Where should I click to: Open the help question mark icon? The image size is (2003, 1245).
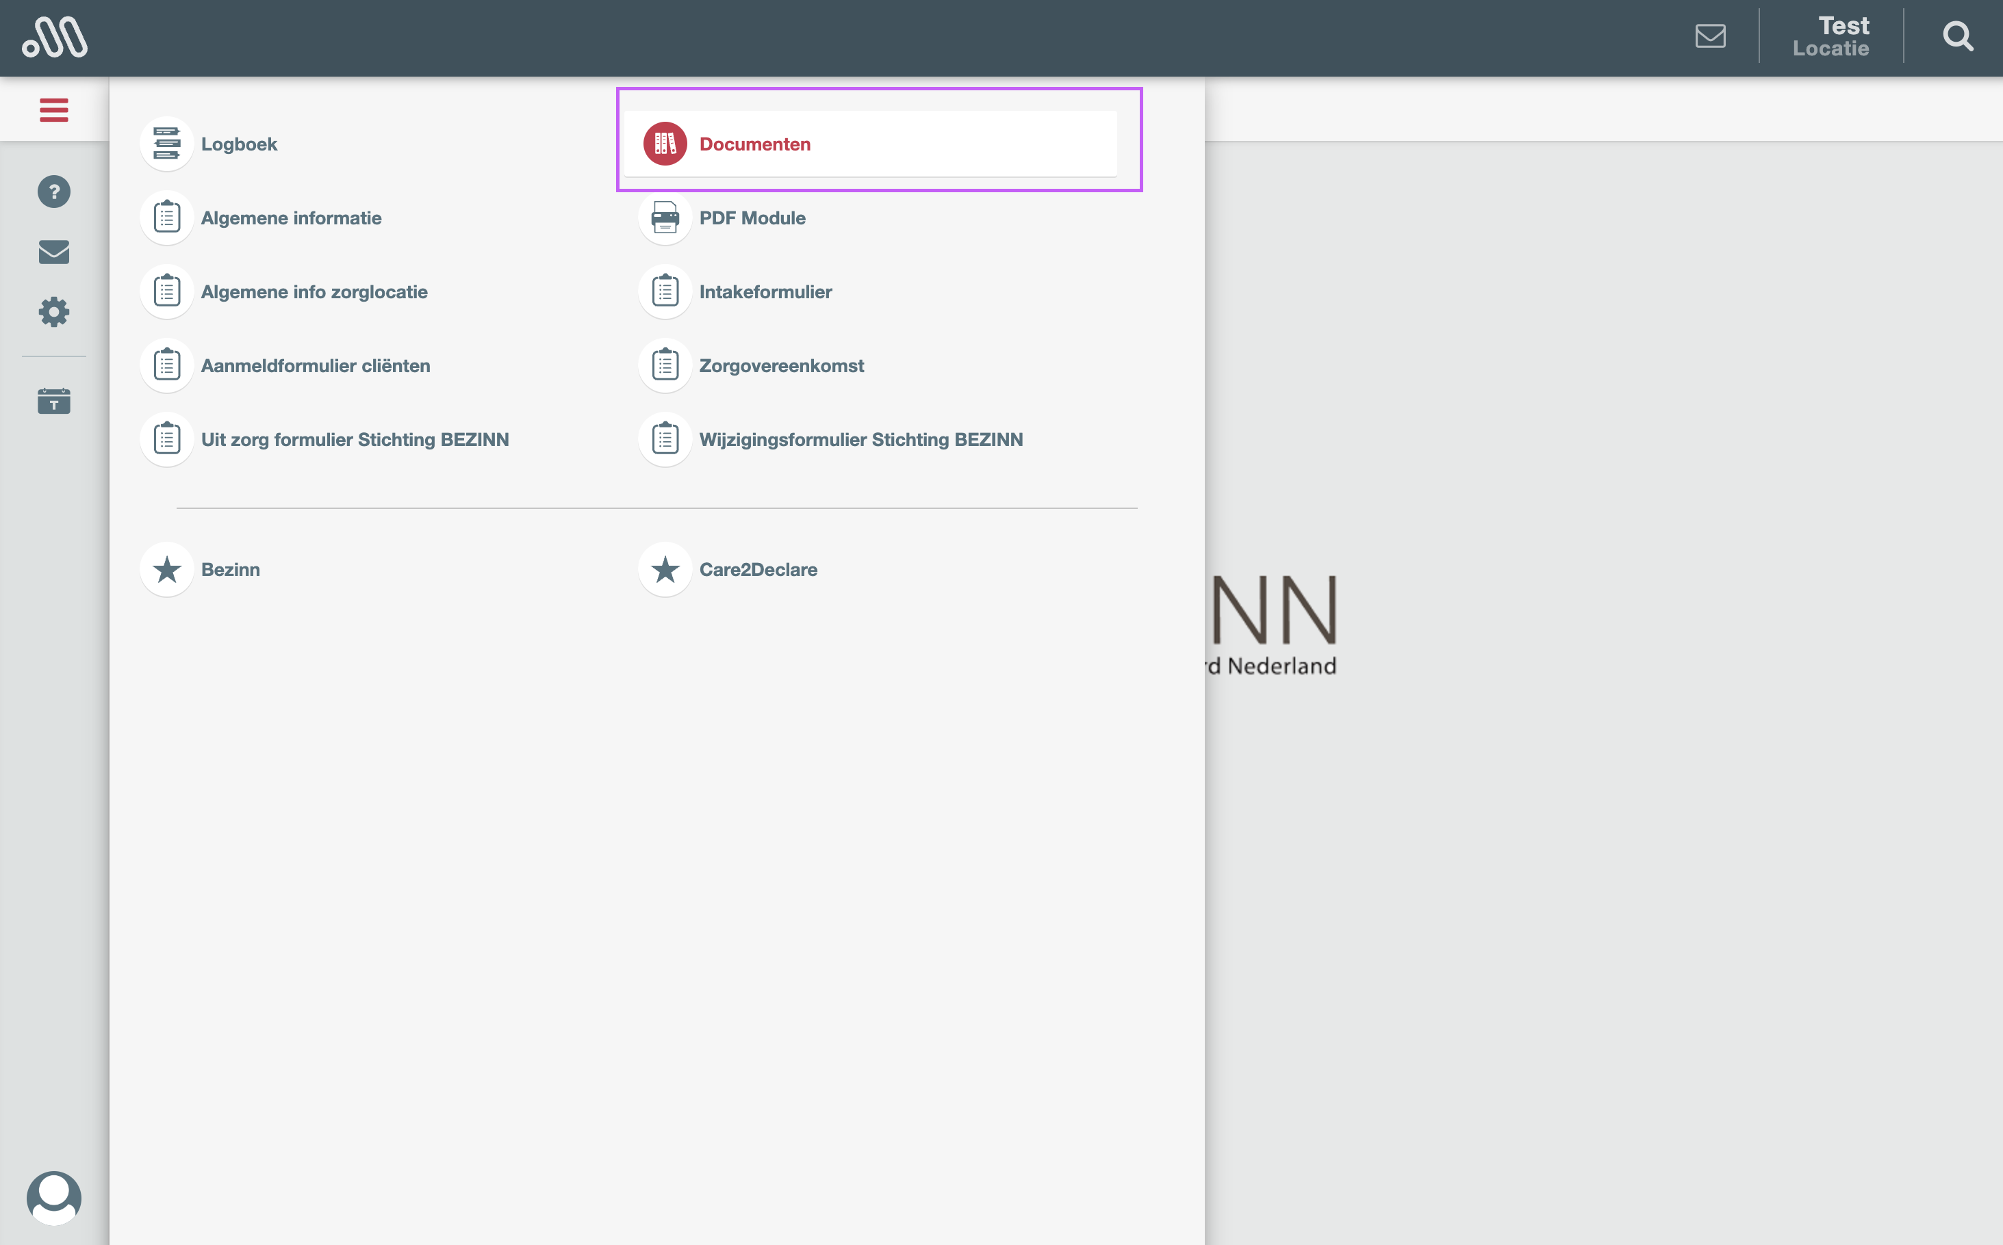coord(53,192)
